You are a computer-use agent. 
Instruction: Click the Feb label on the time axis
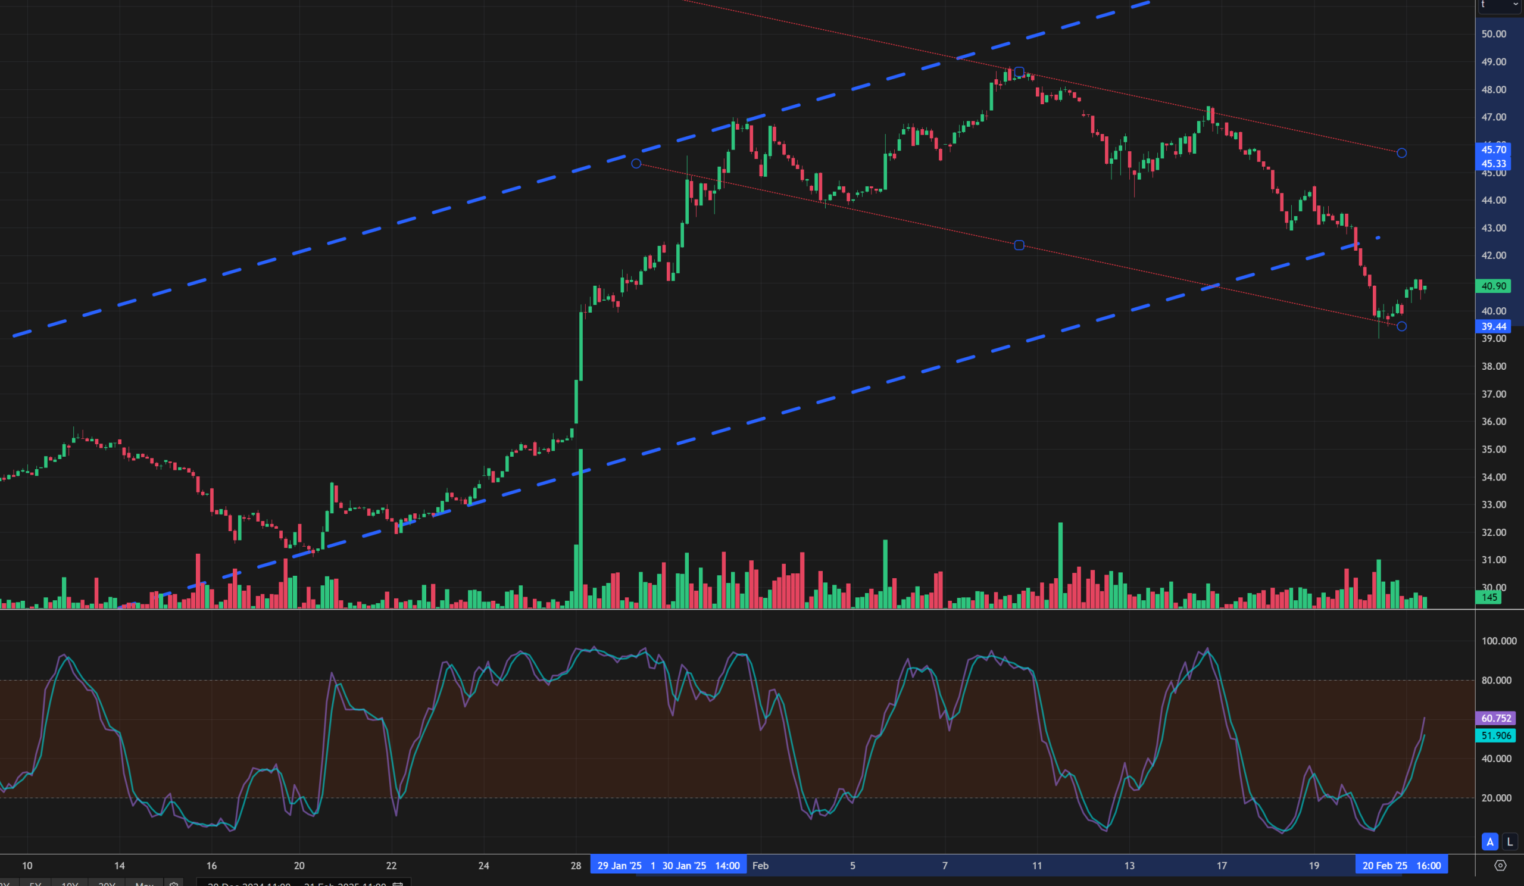pyautogui.click(x=760, y=865)
